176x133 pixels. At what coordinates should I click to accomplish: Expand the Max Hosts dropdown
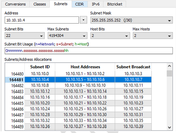point(152,36)
